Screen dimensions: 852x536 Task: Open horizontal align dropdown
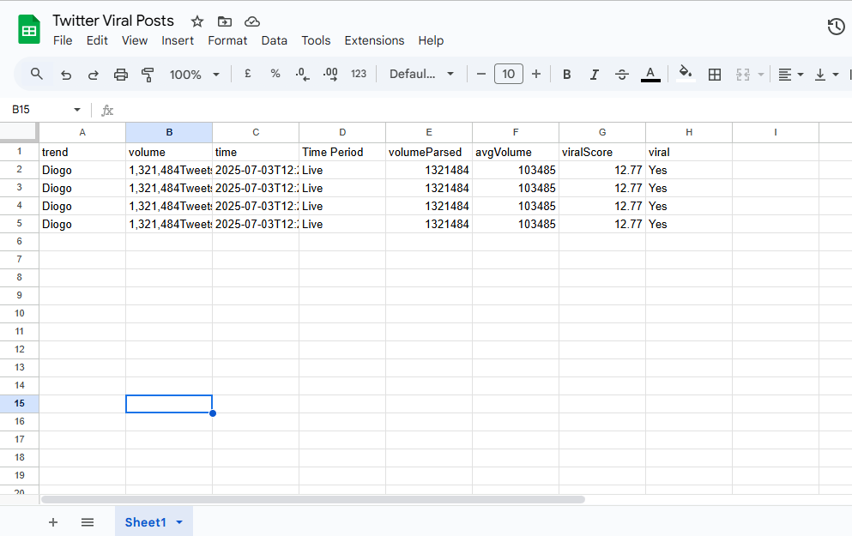(x=790, y=75)
